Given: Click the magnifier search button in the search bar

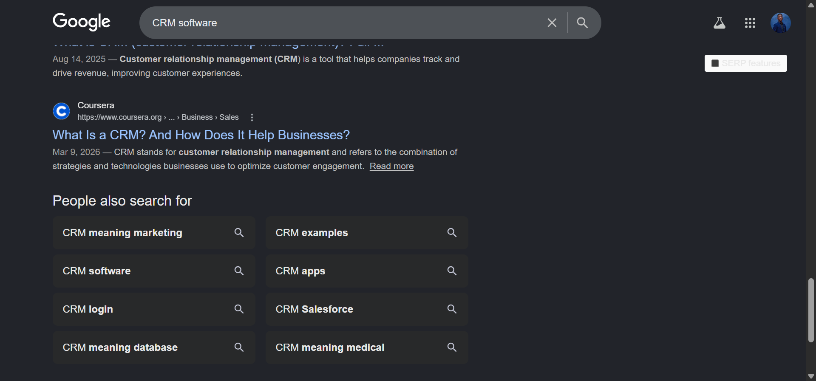Looking at the screenshot, I should point(582,23).
